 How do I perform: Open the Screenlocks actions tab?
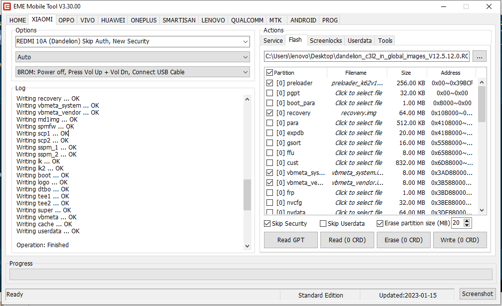(326, 40)
